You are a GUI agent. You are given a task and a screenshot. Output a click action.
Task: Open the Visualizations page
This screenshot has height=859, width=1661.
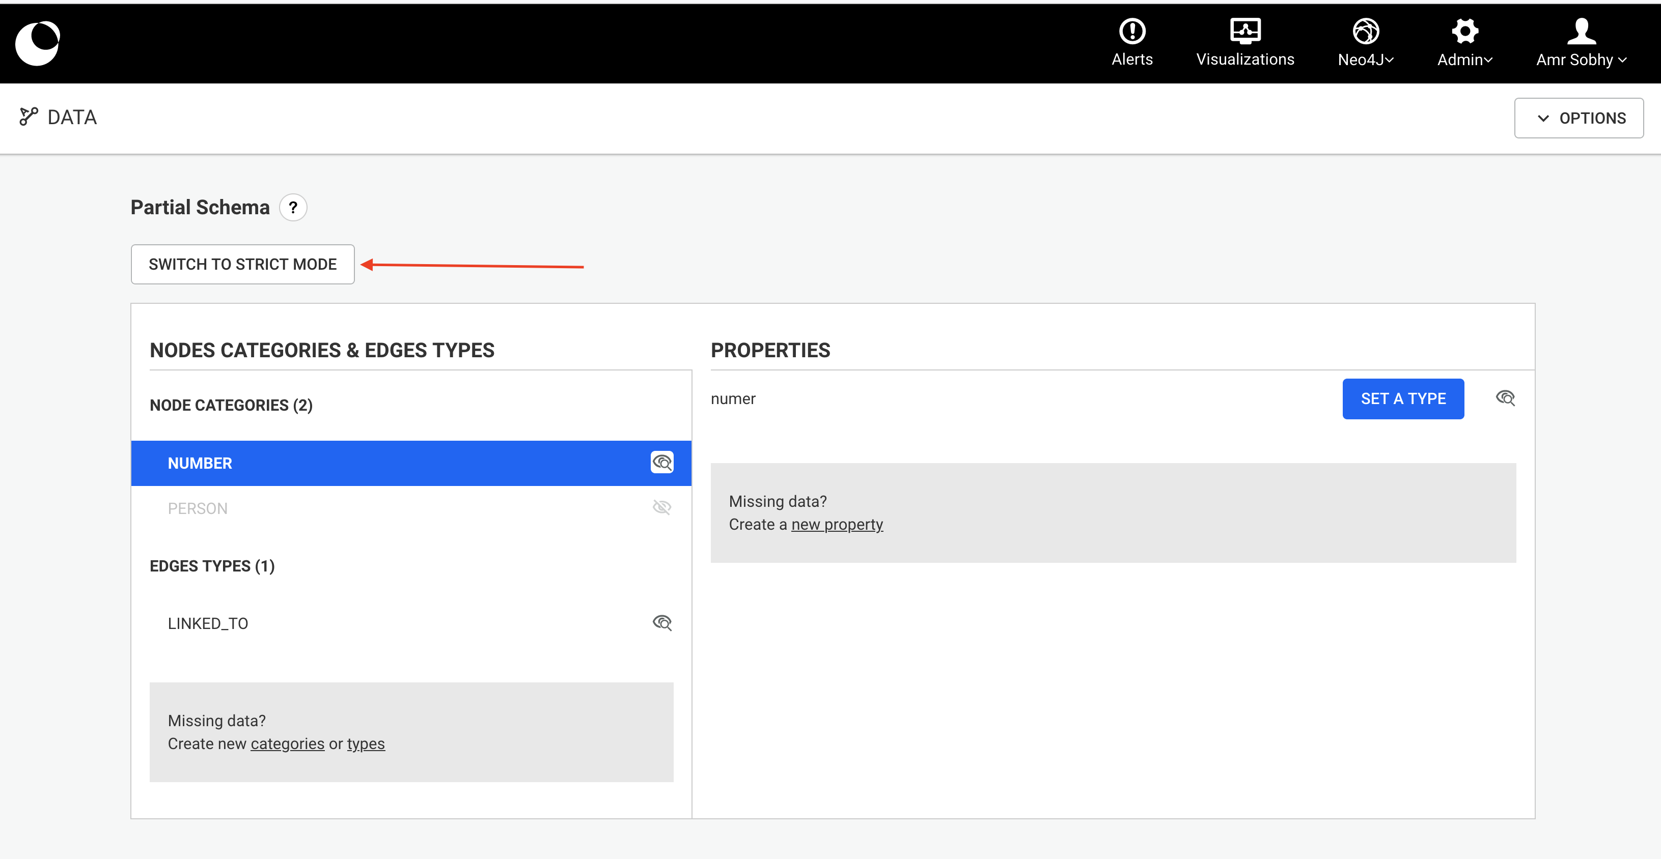pyautogui.click(x=1244, y=43)
